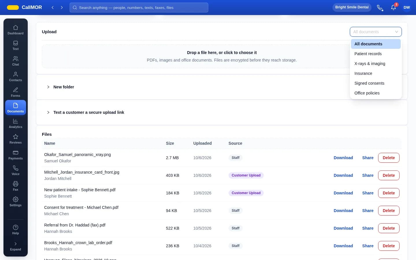The height and width of the screenshot is (260, 416).
Task: Open Contacts in the sidebar
Action: [x=16, y=77]
